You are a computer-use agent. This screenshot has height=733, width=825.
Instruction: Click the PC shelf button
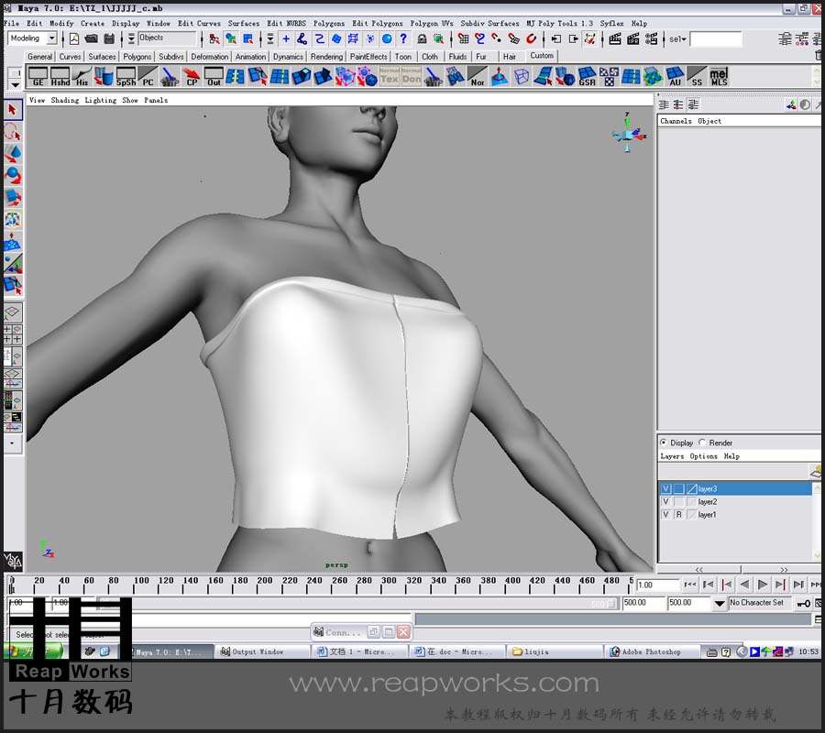tap(148, 77)
